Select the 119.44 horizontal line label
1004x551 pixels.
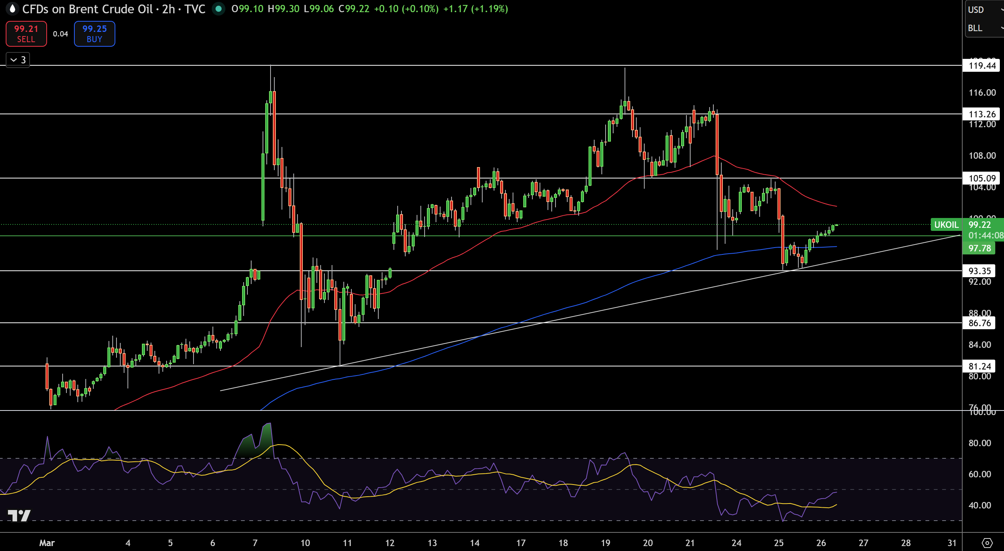(981, 66)
